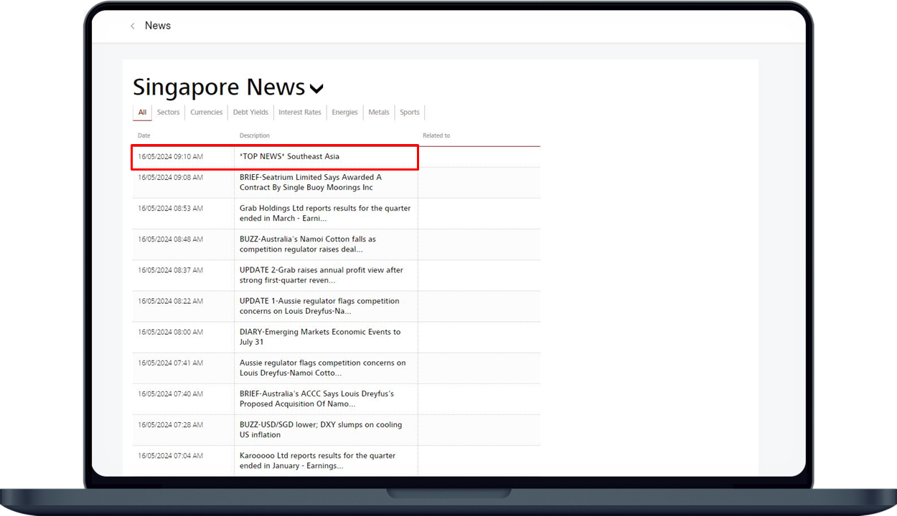Open Karooooo Ltd quarter results story

click(x=317, y=460)
